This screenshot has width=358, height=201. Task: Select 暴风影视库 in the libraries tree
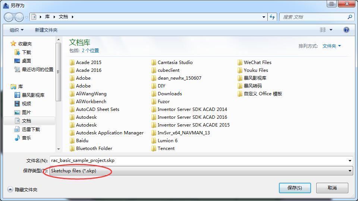29,95
